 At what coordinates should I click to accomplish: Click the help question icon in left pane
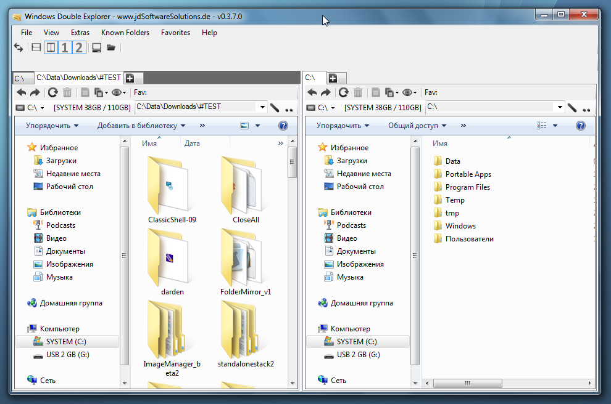click(283, 126)
